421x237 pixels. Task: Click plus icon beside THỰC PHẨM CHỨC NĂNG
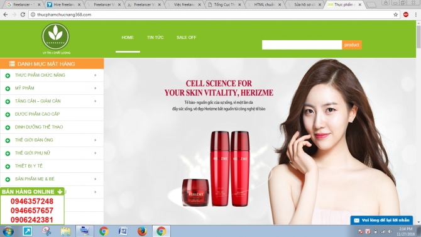(8, 75)
